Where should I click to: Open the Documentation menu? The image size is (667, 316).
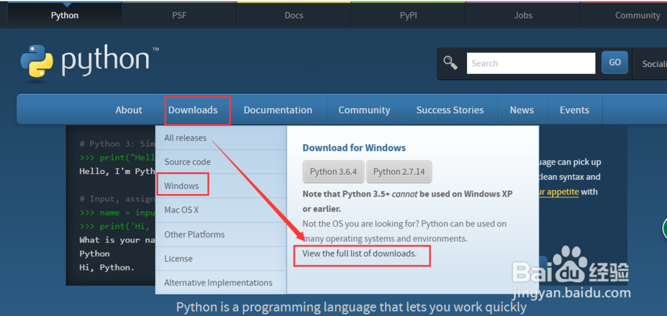(x=277, y=110)
